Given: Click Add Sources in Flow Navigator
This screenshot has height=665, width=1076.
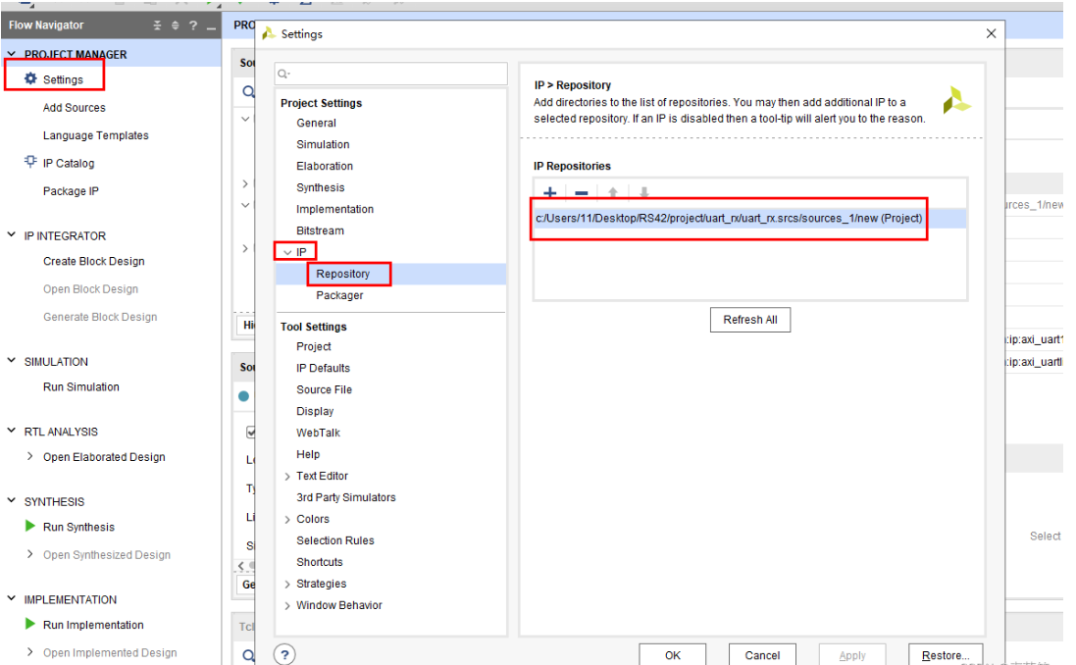Looking at the screenshot, I should 75,108.
